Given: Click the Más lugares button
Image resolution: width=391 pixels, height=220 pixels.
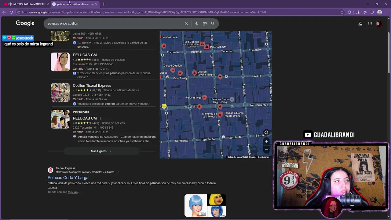Looking at the screenshot, I should [x=101, y=151].
